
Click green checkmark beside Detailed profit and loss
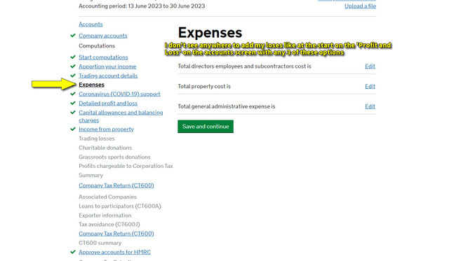(x=73, y=103)
